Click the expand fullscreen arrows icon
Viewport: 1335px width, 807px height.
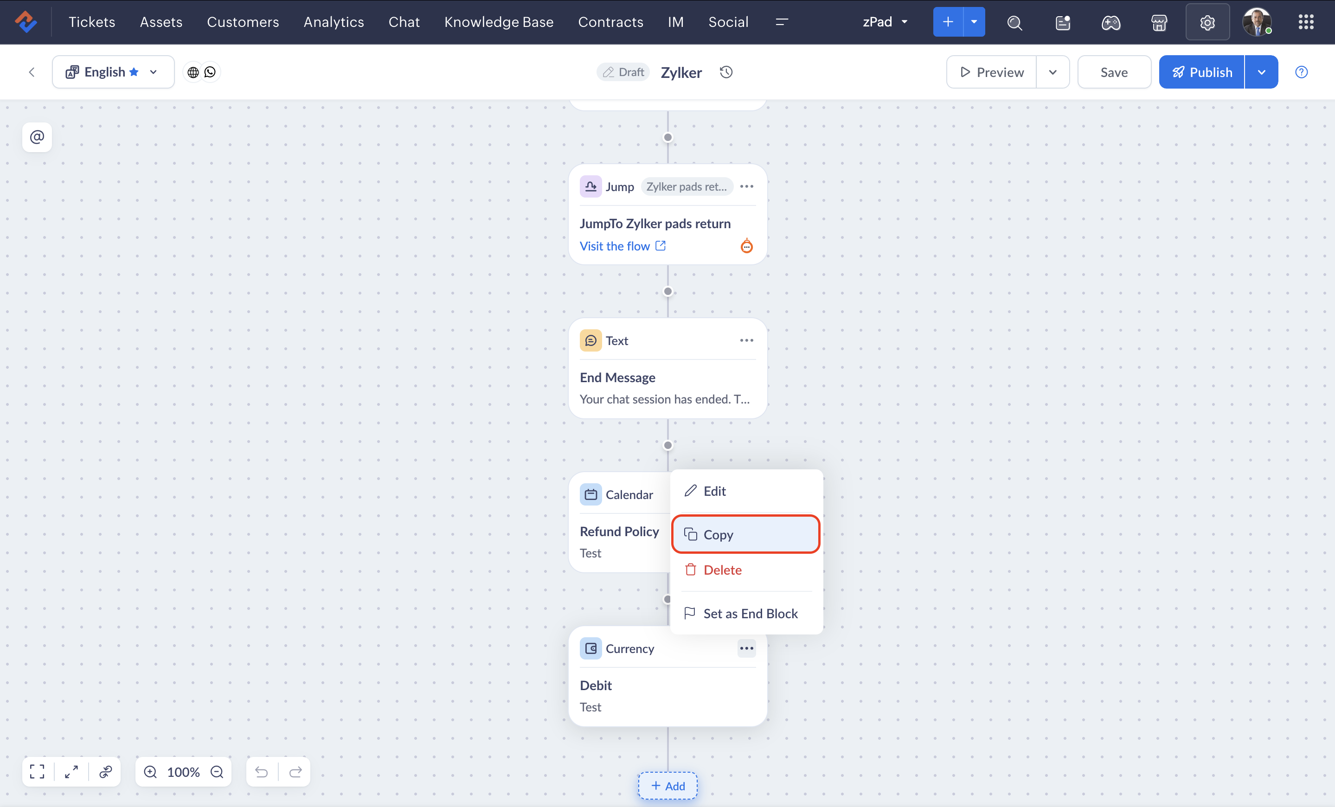[x=71, y=771]
